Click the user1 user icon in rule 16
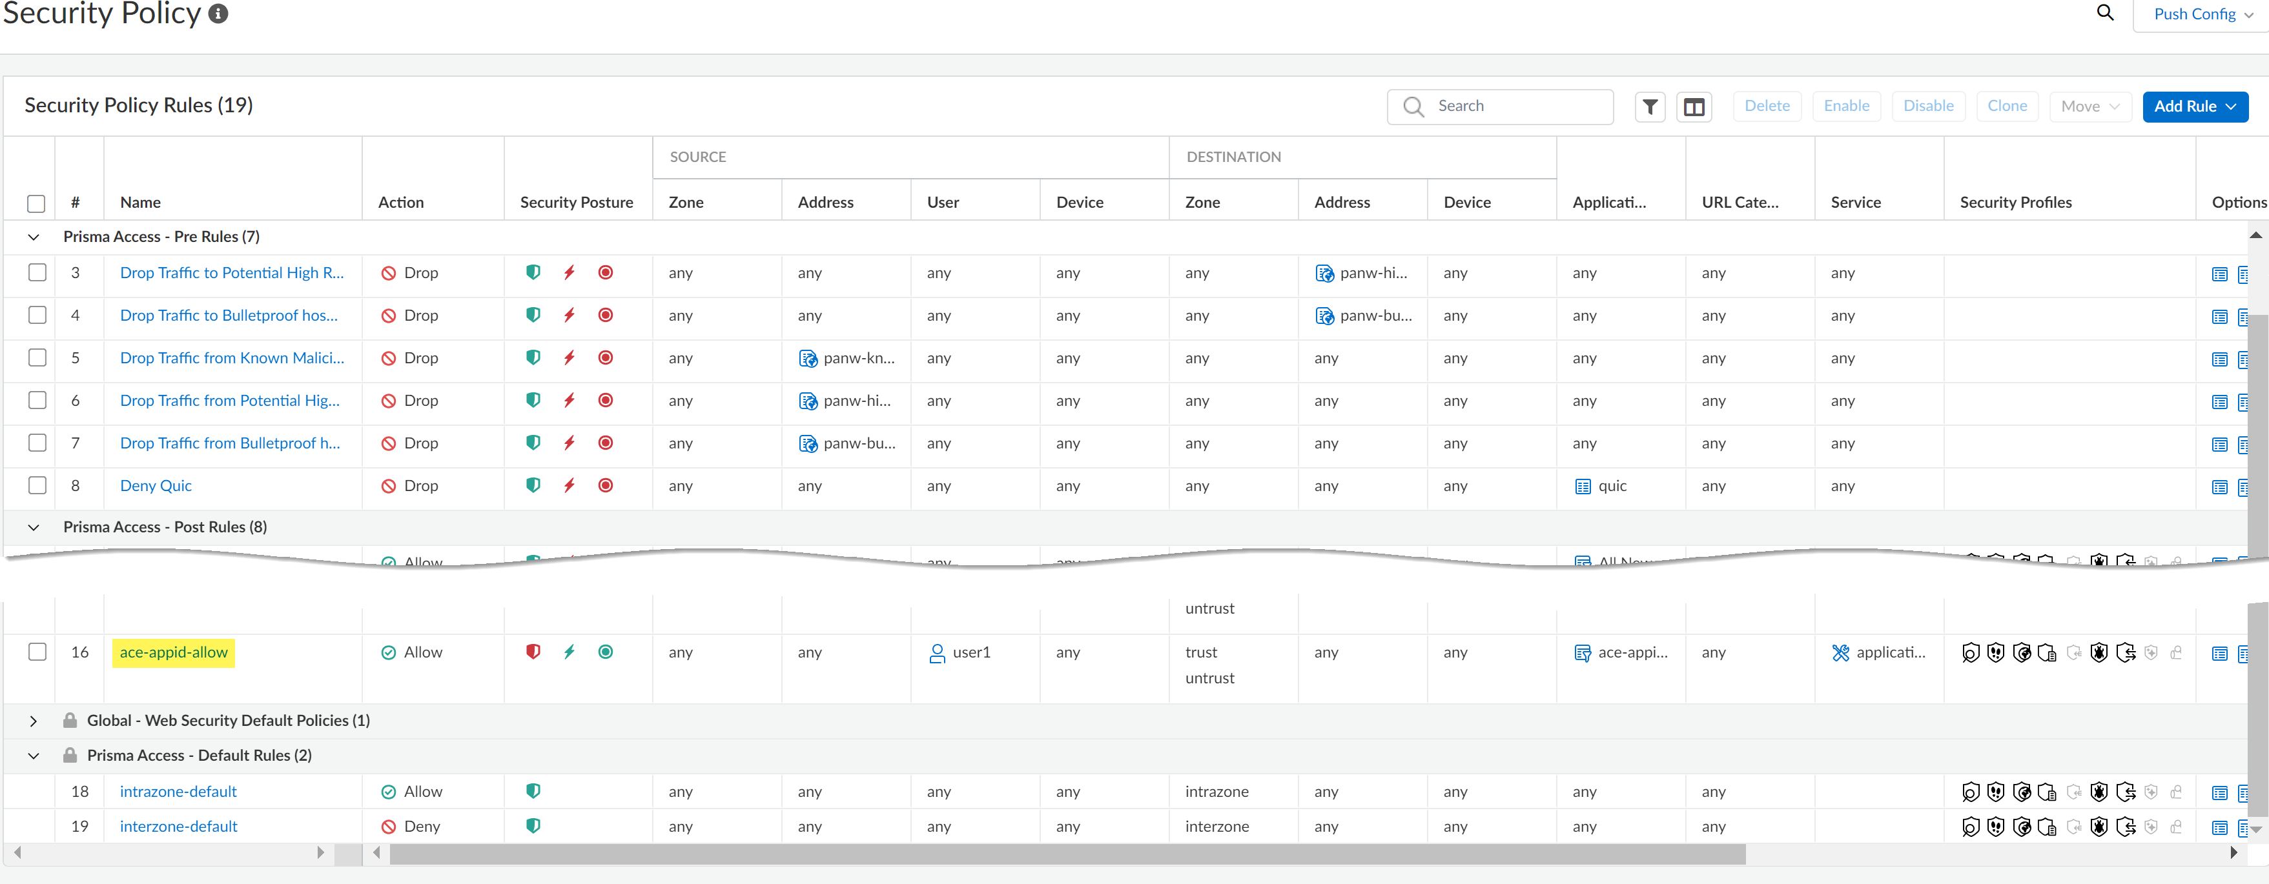The height and width of the screenshot is (884, 2269). 937,653
